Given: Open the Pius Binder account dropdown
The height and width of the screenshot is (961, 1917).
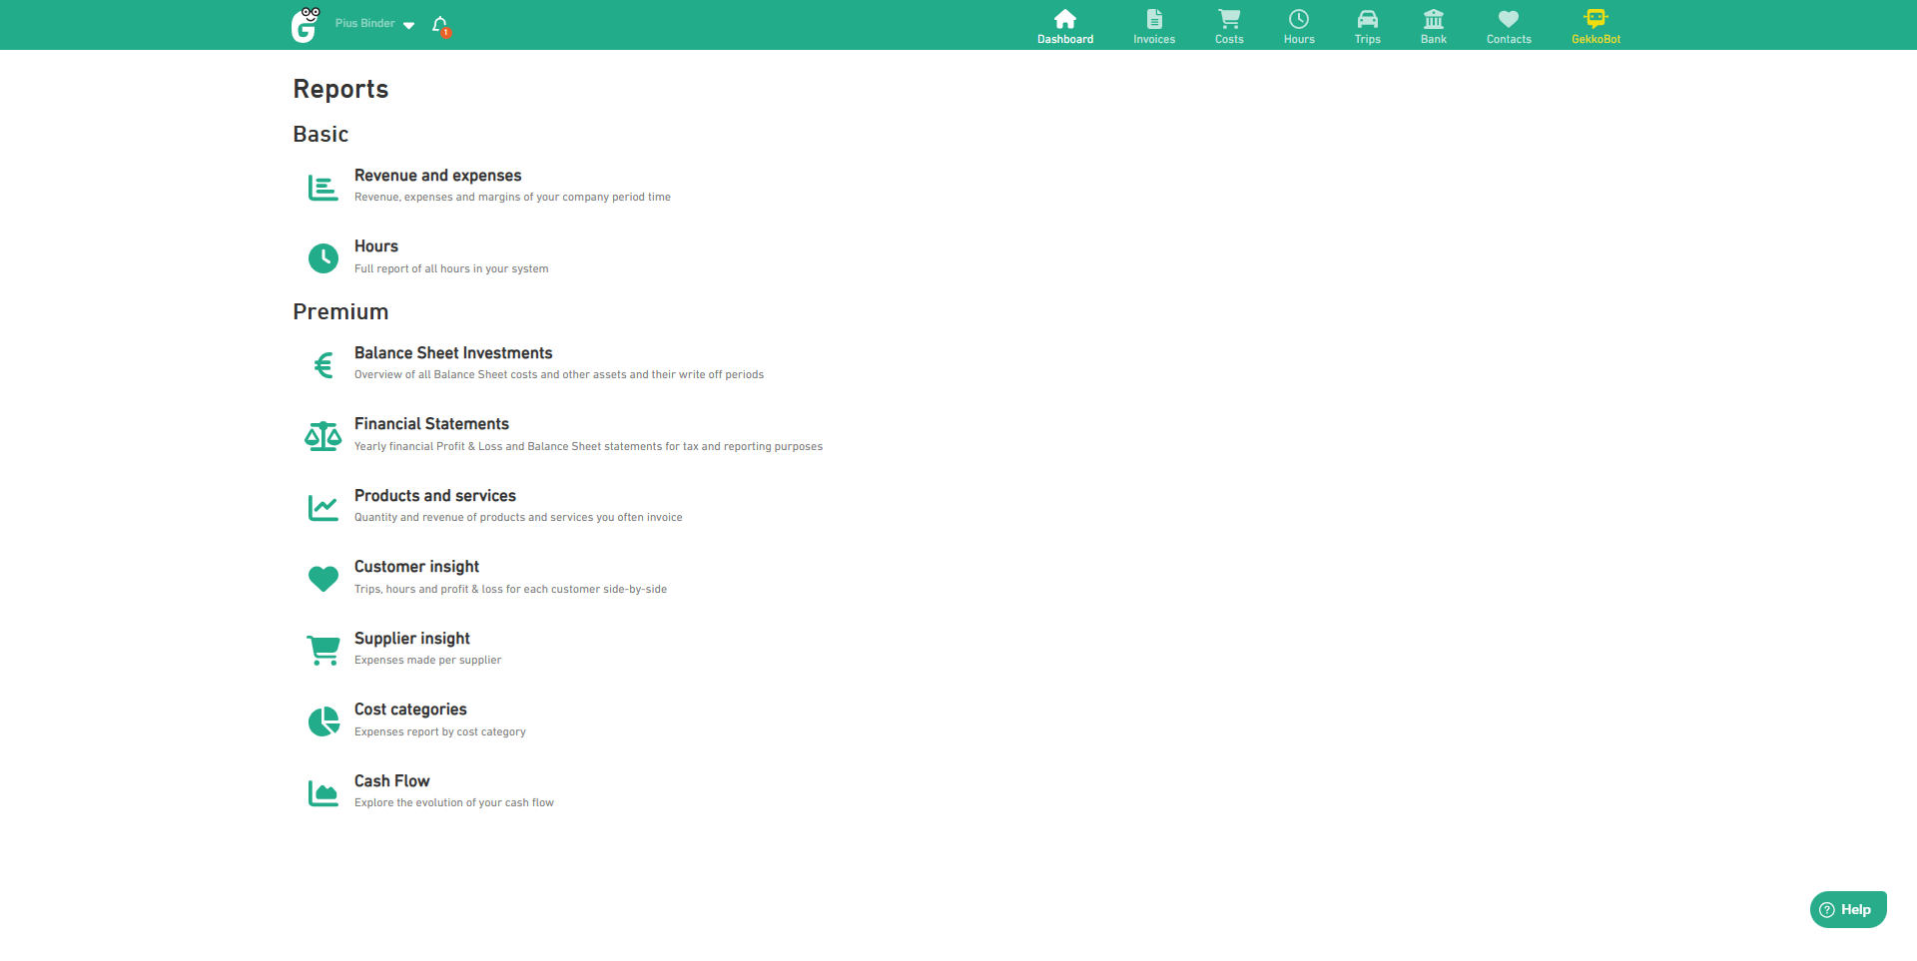Looking at the screenshot, I should (x=374, y=24).
